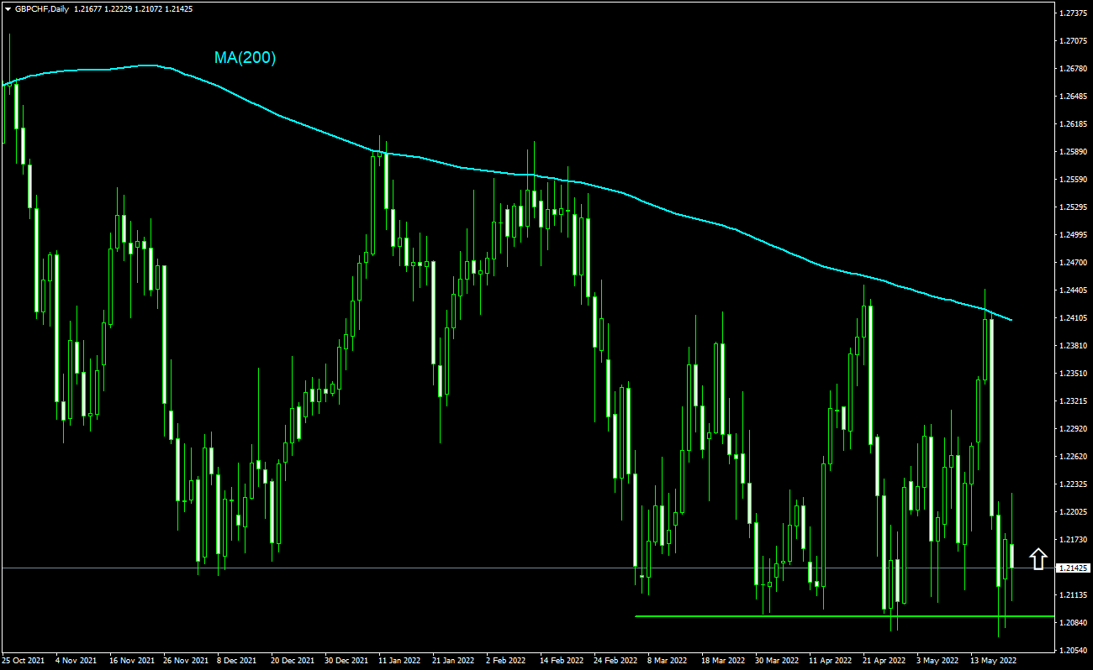The image size is (1093, 670).
Task: Click the 25 Oct 2021 date label
Action: coord(24,661)
